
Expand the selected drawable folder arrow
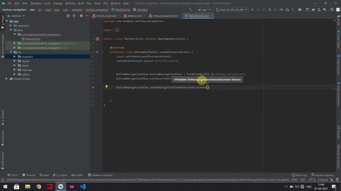coord(14,57)
